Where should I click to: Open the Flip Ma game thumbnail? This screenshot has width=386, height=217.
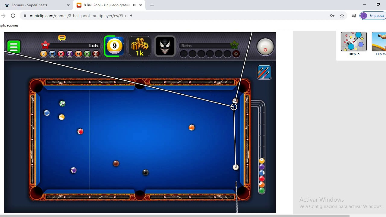point(379,42)
